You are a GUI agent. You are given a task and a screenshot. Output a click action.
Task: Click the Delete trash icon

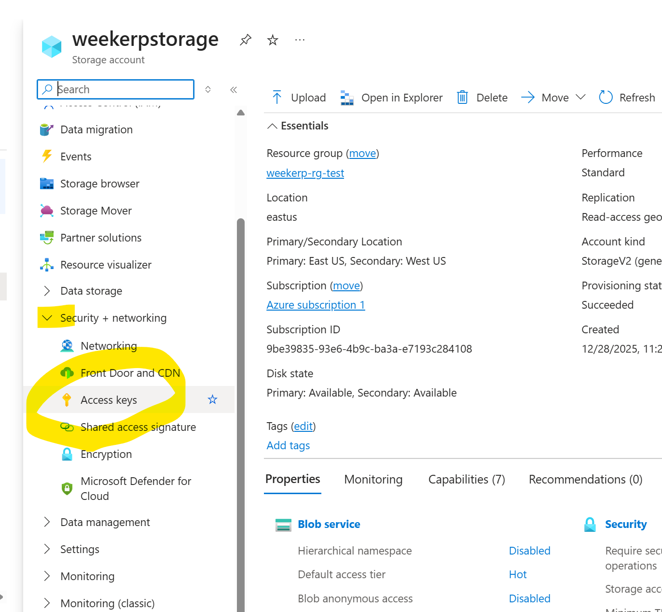[462, 98]
